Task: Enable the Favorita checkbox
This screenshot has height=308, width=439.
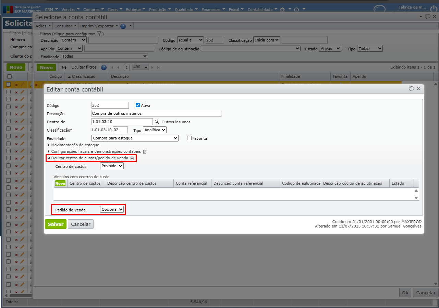Action: click(189, 138)
